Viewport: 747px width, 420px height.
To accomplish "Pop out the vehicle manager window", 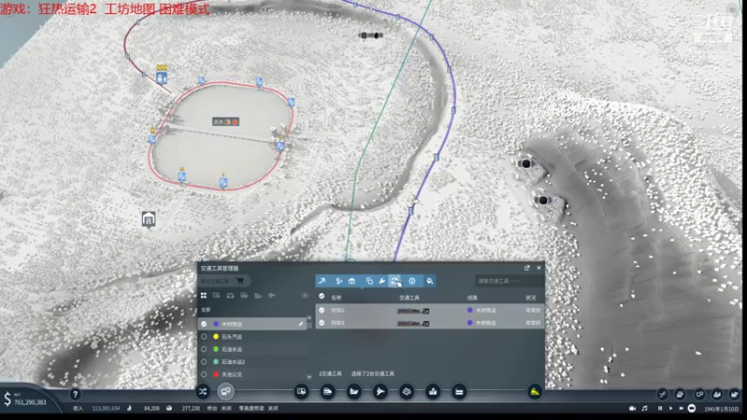I will tap(527, 268).
